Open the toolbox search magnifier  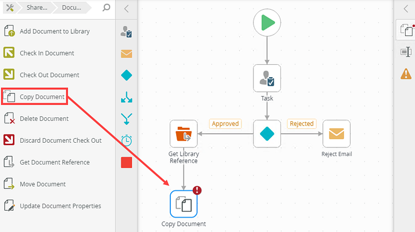pos(106,7)
